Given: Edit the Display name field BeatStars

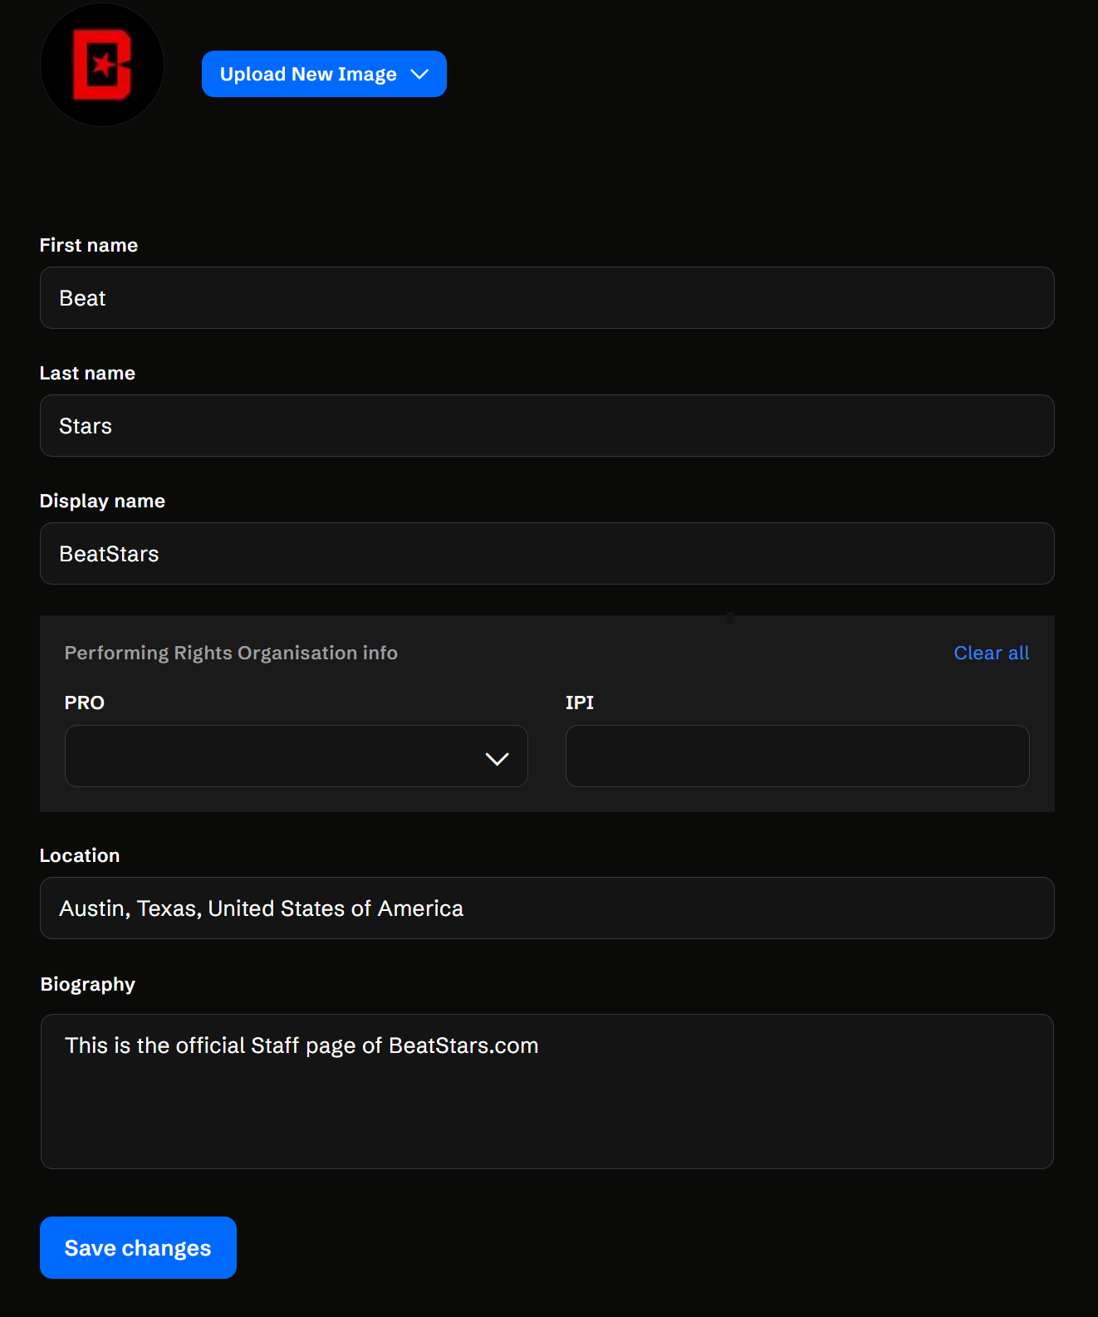Looking at the screenshot, I should tap(547, 554).
